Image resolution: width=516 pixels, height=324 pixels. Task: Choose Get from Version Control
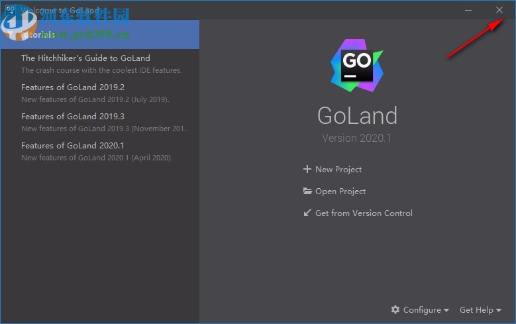[x=358, y=213]
